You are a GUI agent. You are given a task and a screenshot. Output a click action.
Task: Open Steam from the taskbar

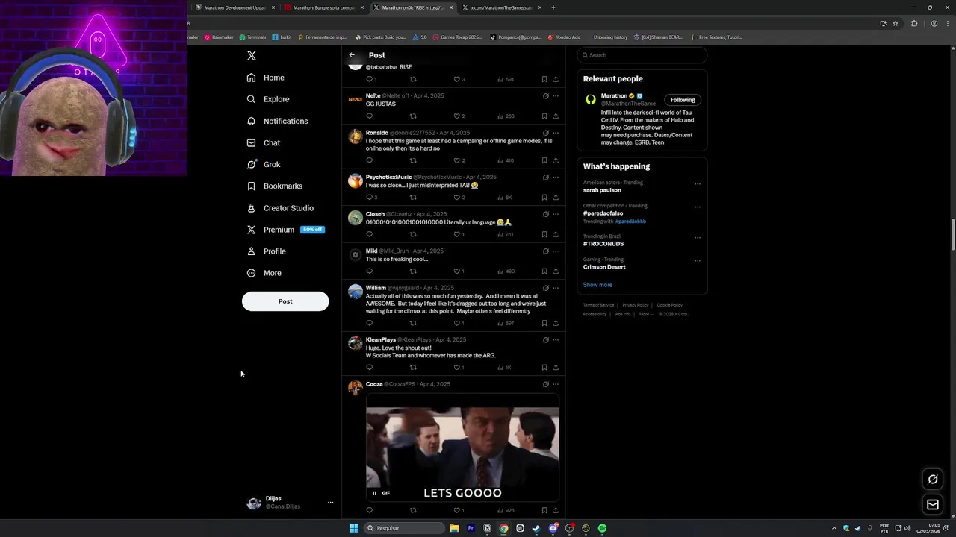coord(536,528)
